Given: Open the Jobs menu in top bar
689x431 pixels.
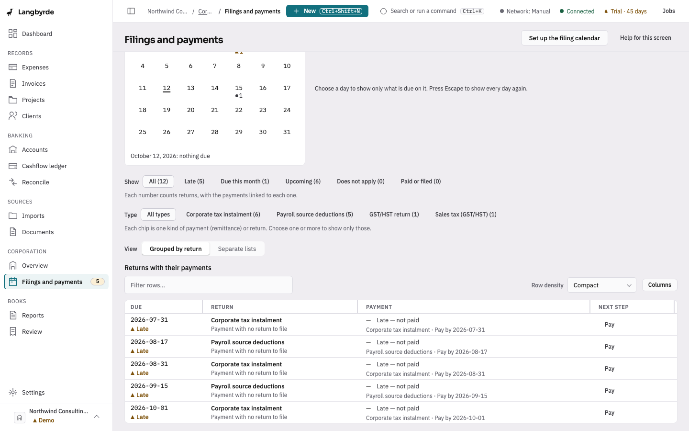Looking at the screenshot, I should [669, 11].
